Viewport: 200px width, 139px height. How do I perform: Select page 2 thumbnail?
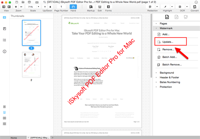click(x=31, y=65)
